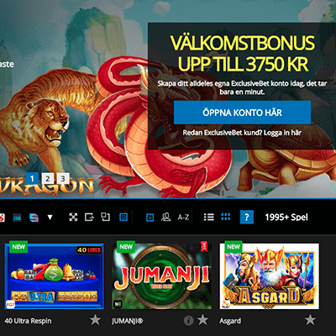Switch to grid view layout
336x336 pixels.
tap(226, 217)
